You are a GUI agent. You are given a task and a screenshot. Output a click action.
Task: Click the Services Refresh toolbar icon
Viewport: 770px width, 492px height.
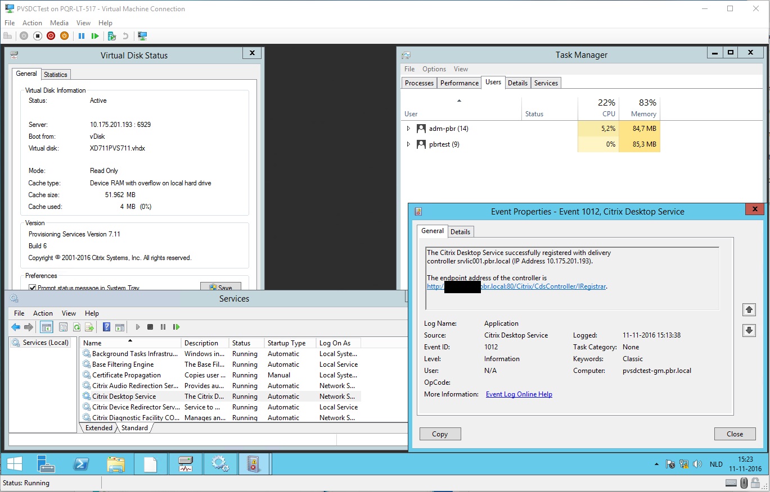[x=76, y=327]
